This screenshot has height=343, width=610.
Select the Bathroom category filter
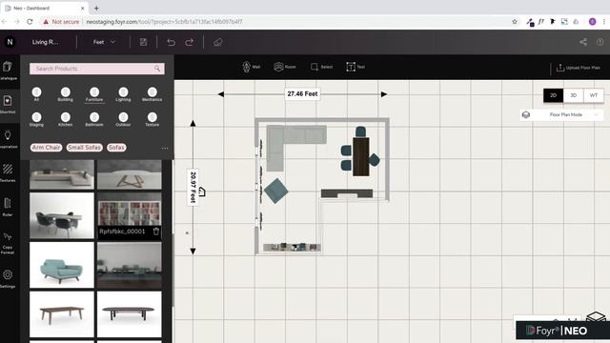94,119
